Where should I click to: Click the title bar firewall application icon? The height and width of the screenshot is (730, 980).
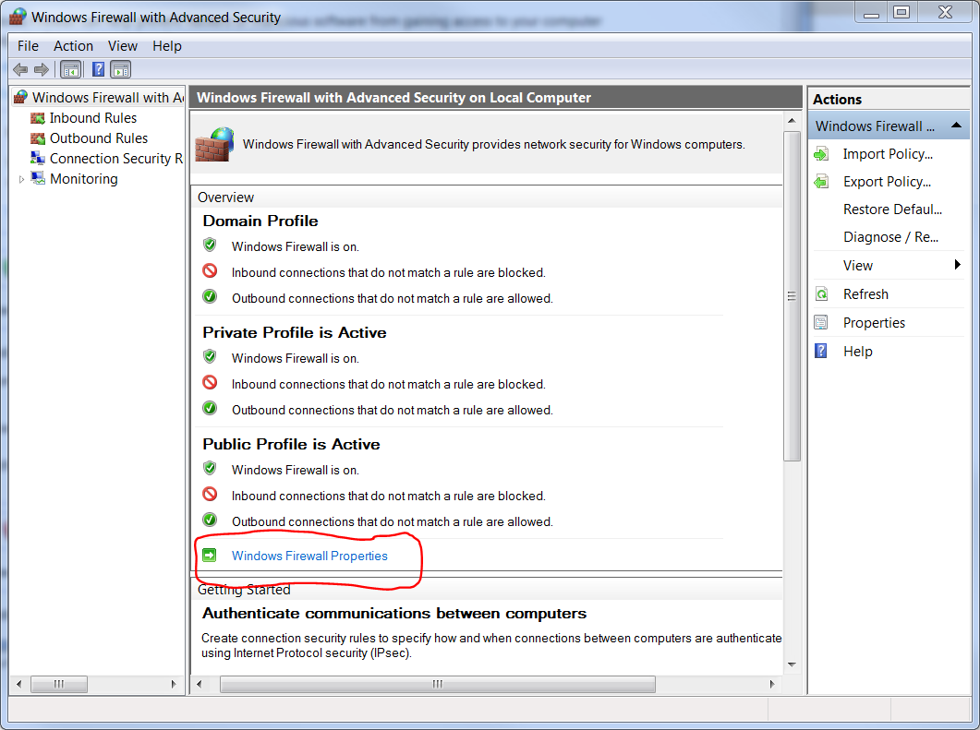point(18,17)
